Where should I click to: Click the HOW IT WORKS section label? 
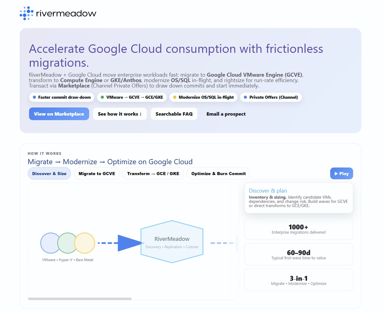point(44,154)
